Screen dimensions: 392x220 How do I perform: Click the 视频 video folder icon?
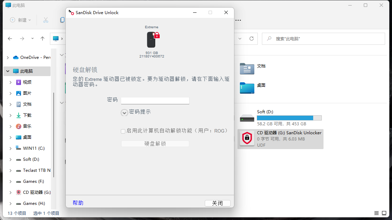[x=19, y=82]
